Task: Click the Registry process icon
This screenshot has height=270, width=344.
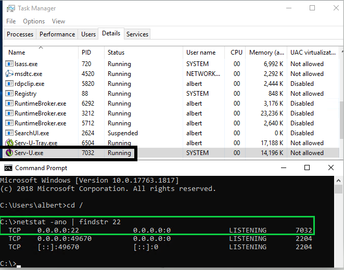Action: click(x=9, y=94)
